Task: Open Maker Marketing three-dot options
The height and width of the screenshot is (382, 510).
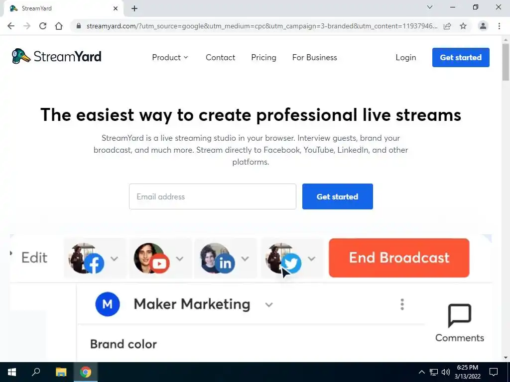Action: (x=402, y=304)
